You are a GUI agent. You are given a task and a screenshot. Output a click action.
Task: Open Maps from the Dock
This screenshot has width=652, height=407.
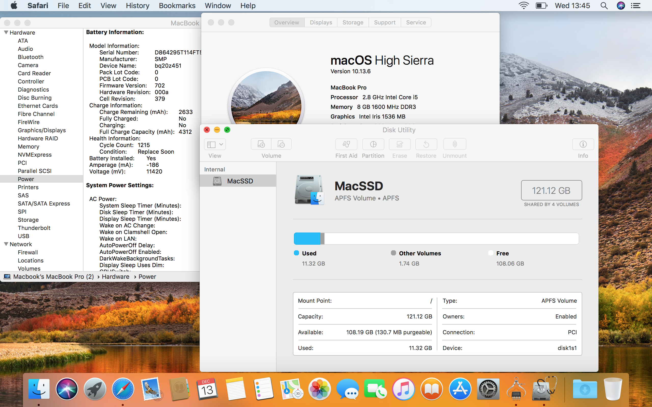tap(291, 389)
